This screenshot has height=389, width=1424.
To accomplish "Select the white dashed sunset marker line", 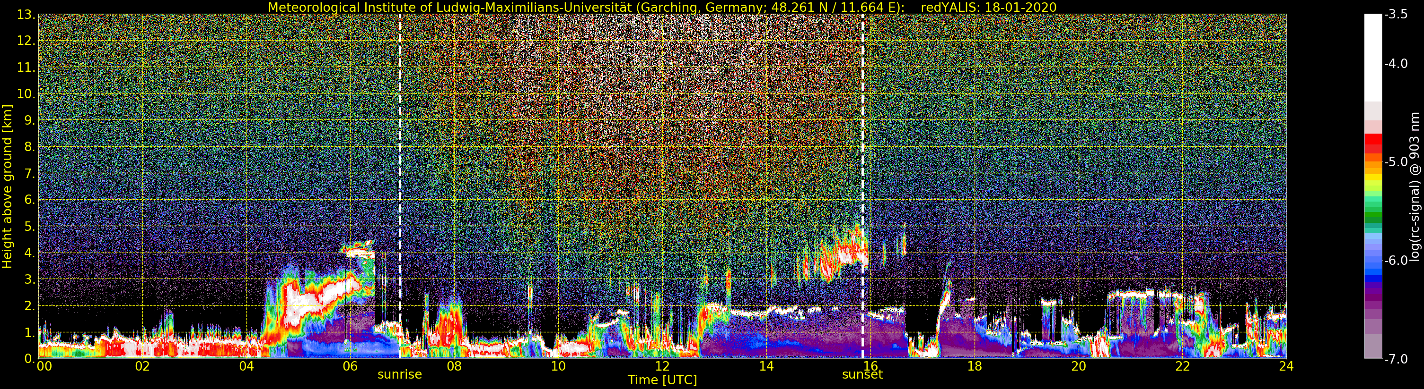I will [x=862, y=186].
